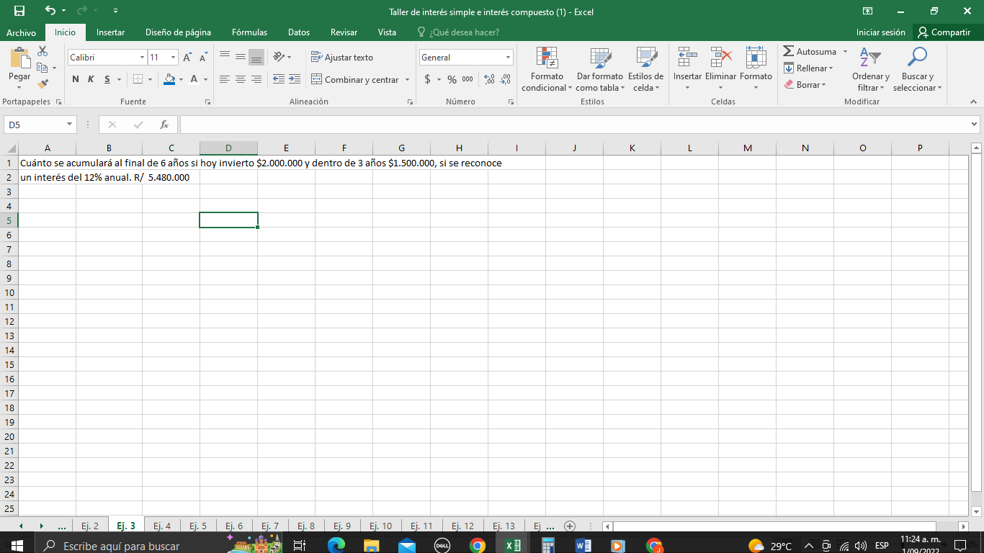The height and width of the screenshot is (553, 984).
Task: Click the increase decimals icon
Action: pos(488,80)
